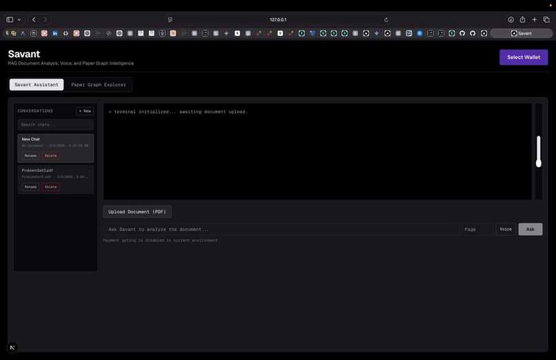Go back using the browser back arrow
556x360 pixels.
click(34, 19)
